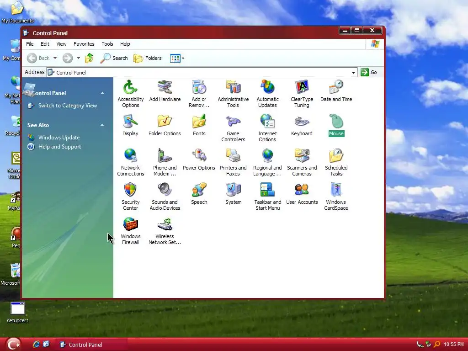Open Keyboard settings icon
The image size is (468, 351).
[x=302, y=125]
